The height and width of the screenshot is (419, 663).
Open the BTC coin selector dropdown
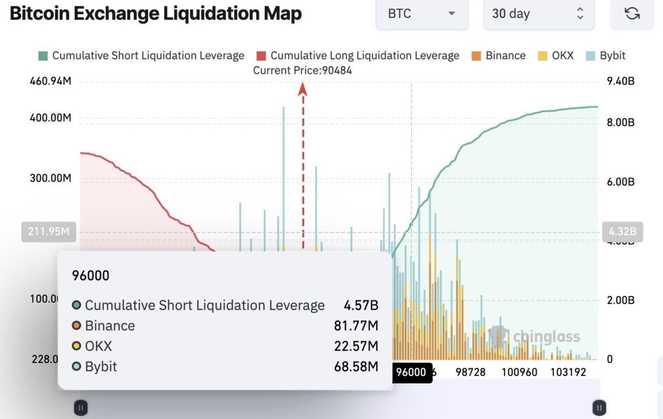[422, 14]
